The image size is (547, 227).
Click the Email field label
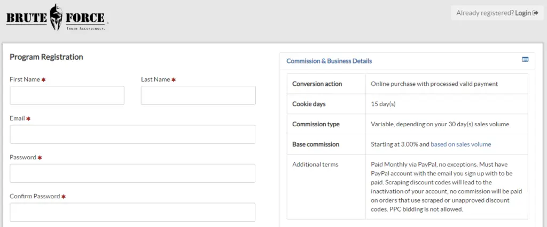point(17,118)
